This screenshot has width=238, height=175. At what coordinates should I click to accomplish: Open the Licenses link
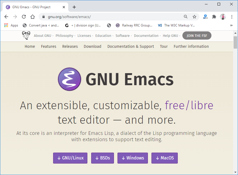tap(84, 36)
